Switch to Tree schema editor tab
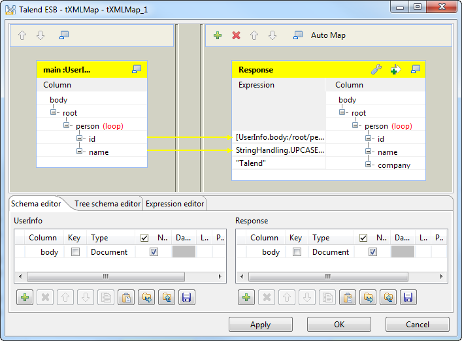The image size is (462, 341). [107, 204]
